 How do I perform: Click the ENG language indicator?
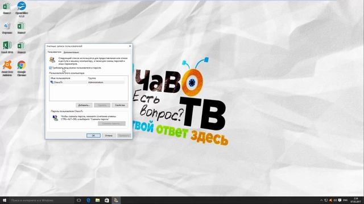point(345,200)
